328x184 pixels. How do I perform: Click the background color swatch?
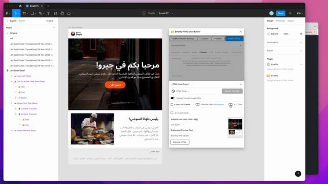click(x=269, y=34)
